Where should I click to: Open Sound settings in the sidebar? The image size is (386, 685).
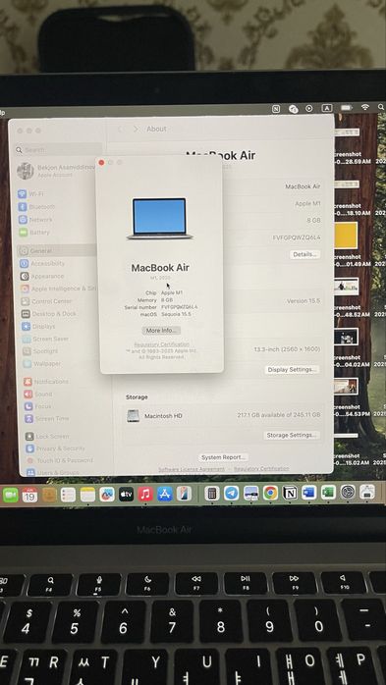[38, 395]
